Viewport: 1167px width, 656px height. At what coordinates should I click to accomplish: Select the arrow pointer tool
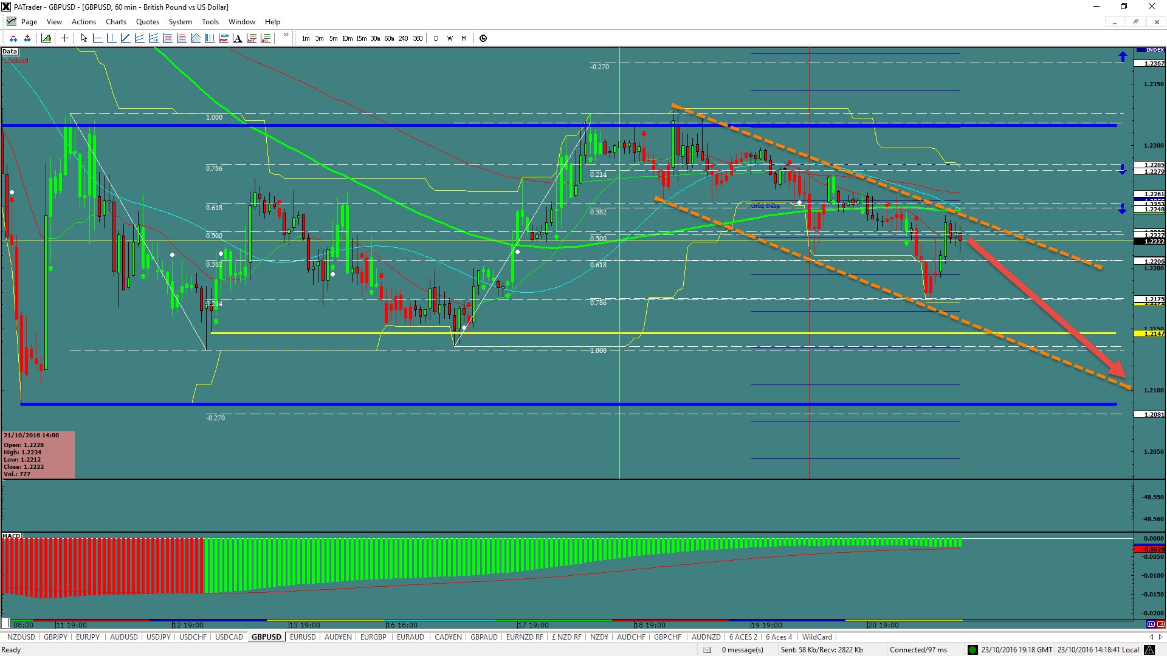(x=84, y=38)
